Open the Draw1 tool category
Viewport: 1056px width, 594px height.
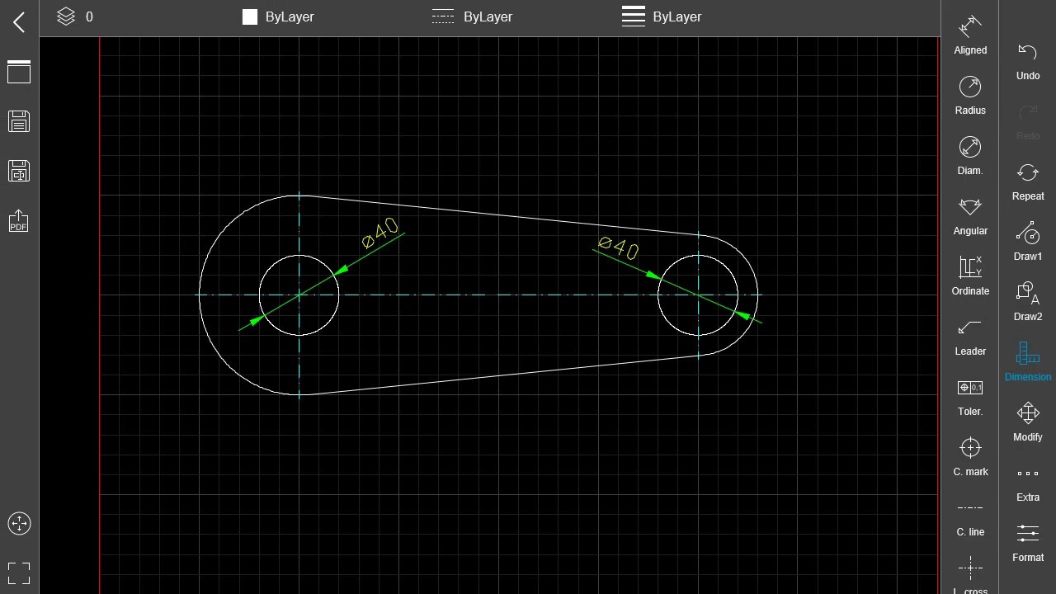pyautogui.click(x=1028, y=241)
